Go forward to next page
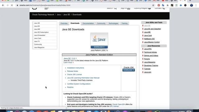The image size is (199, 112). [x=7, y=5]
